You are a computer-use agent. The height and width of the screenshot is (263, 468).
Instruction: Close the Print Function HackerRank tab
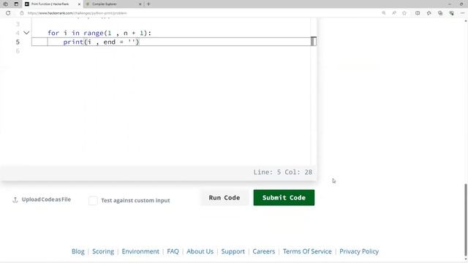tap(79, 4)
